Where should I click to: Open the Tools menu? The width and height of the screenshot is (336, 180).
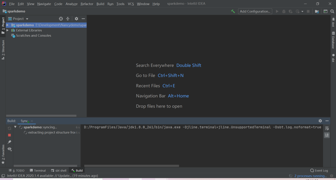tap(120, 4)
